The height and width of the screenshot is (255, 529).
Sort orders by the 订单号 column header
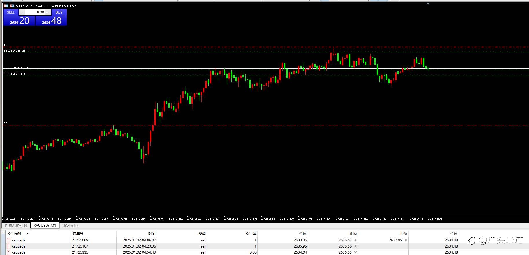[x=78, y=233]
